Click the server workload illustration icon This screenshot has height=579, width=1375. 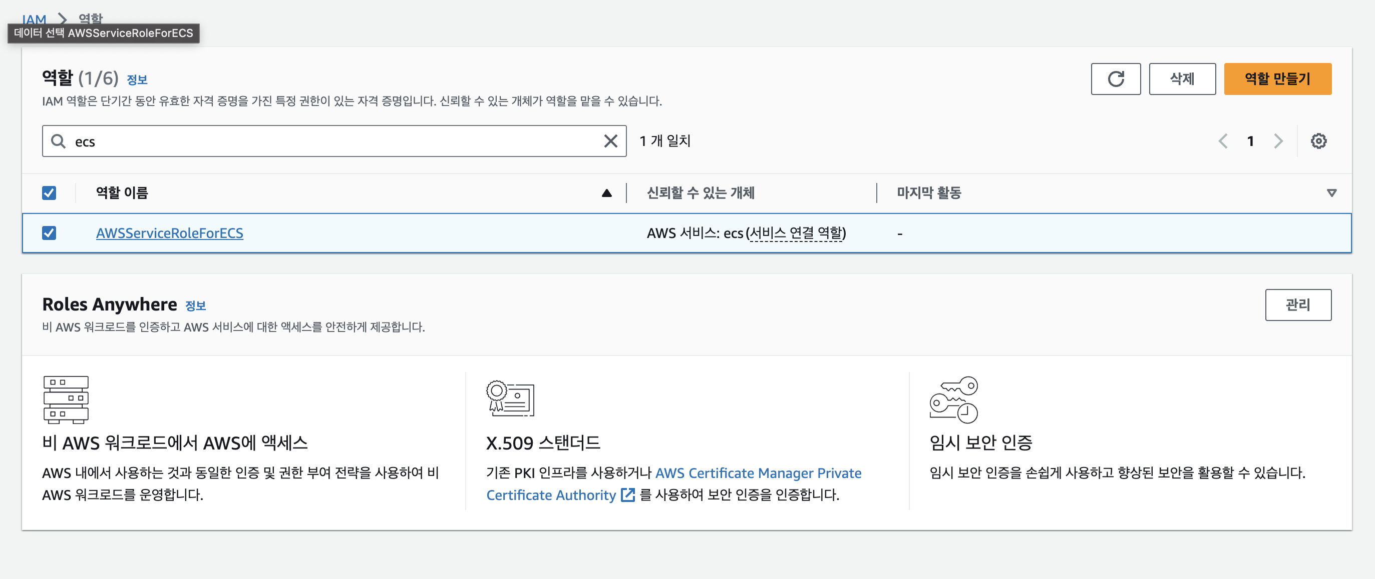point(66,399)
